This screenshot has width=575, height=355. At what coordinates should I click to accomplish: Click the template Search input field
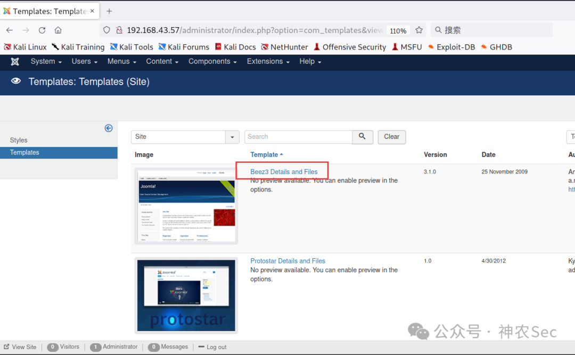(x=299, y=137)
